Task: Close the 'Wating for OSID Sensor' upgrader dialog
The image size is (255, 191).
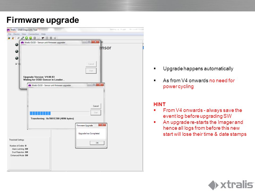Action: [95, 42]
